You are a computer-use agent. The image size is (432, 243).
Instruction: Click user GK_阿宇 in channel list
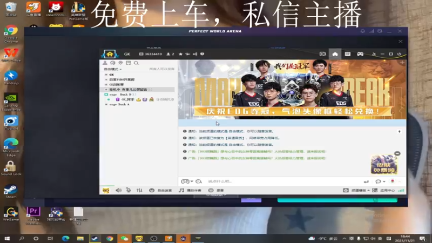128,99
